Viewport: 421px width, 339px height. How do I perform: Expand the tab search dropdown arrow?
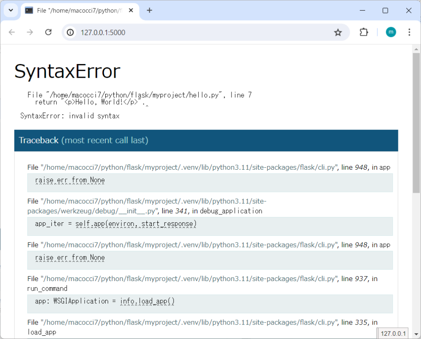pos(10,11)
